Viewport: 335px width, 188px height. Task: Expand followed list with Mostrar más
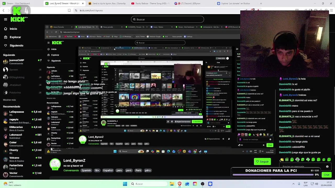coord(9,100)
